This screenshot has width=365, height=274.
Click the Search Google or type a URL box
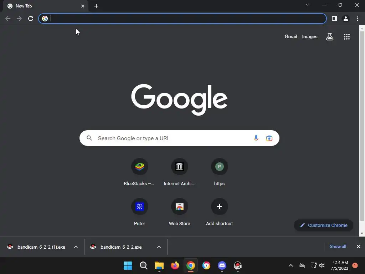pos(179,138)
